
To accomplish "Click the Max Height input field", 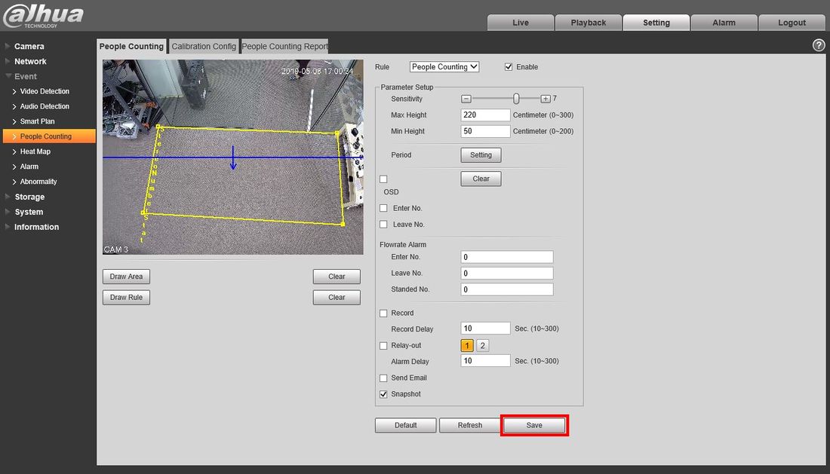I will pyautogui.click(x=485, y=115).
